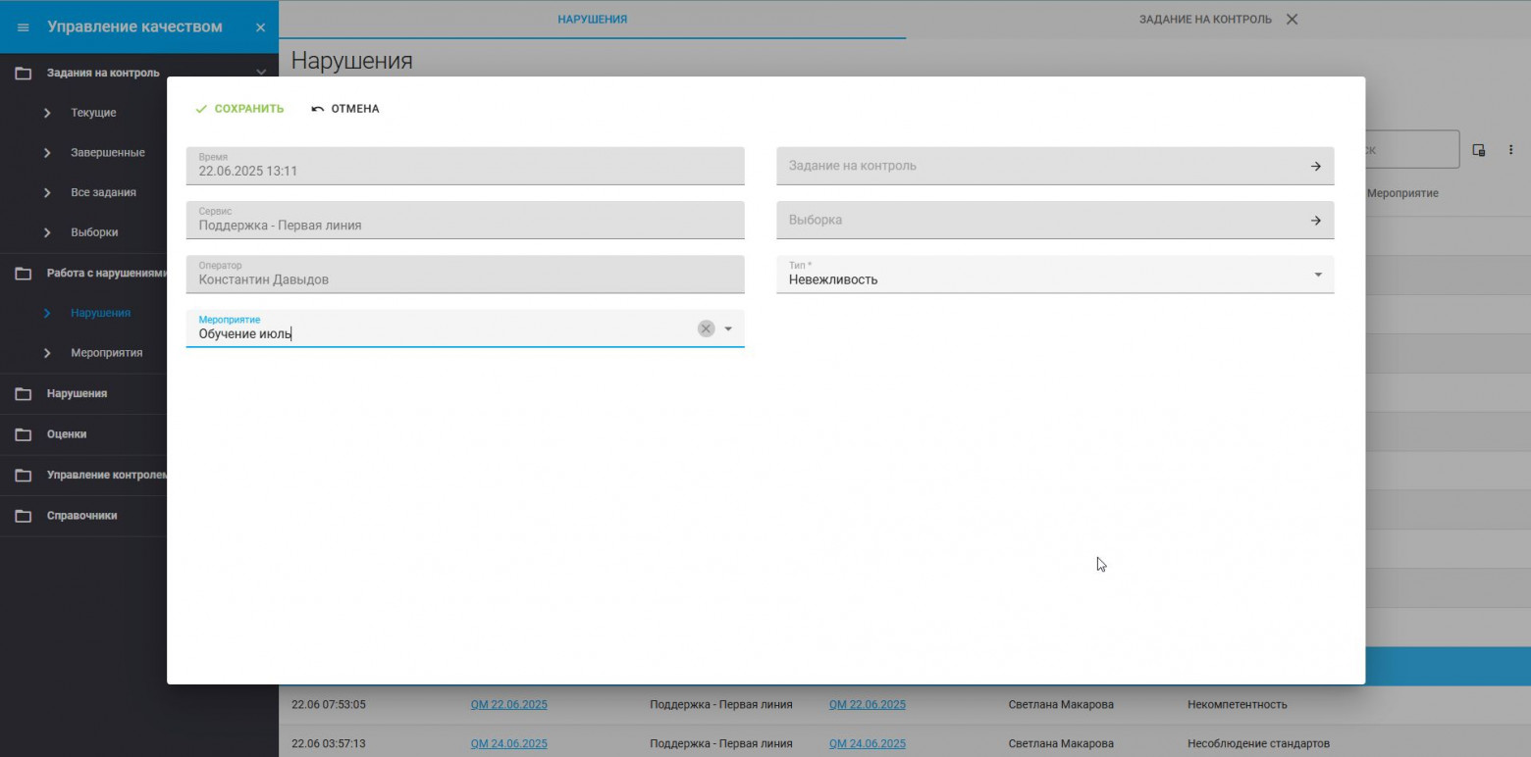
Task: Expand the Завершенные tree item
Action: pos(47,153)
